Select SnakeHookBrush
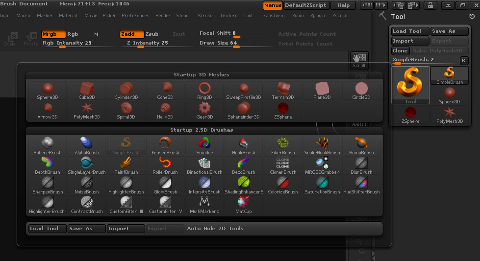 322,146
